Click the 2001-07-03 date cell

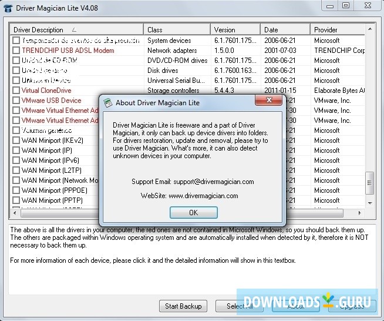tap(280, 51)
